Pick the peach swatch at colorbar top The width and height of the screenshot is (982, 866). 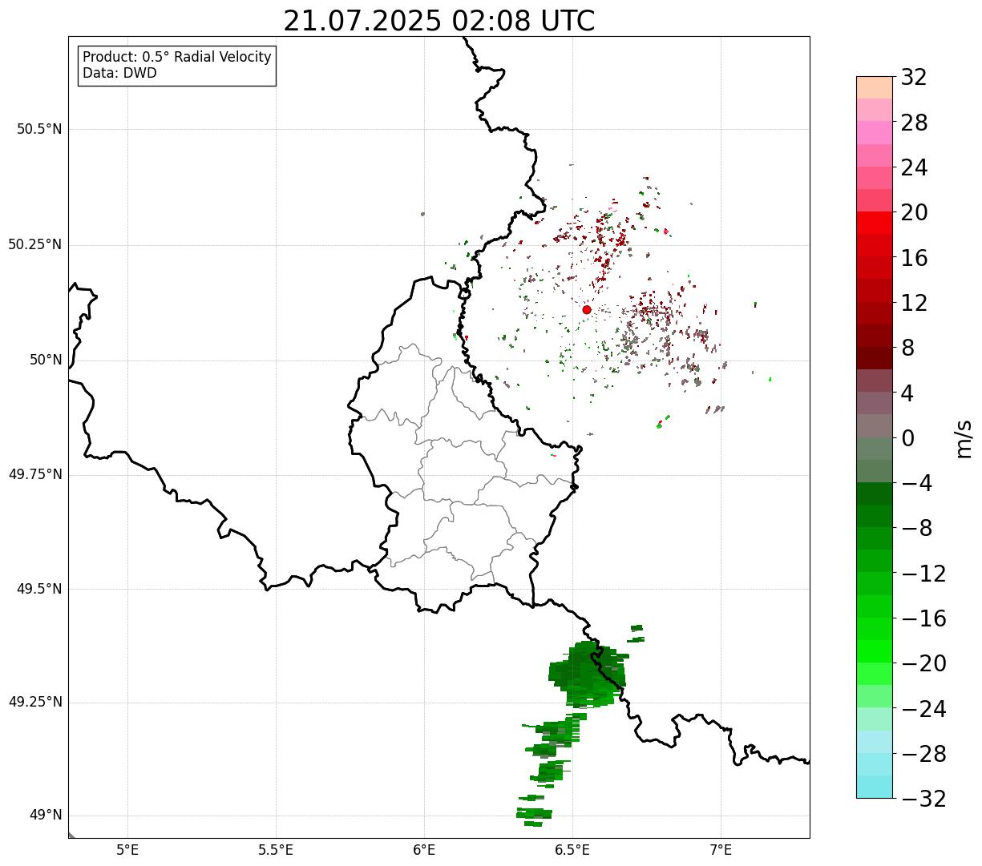point(874,87)
